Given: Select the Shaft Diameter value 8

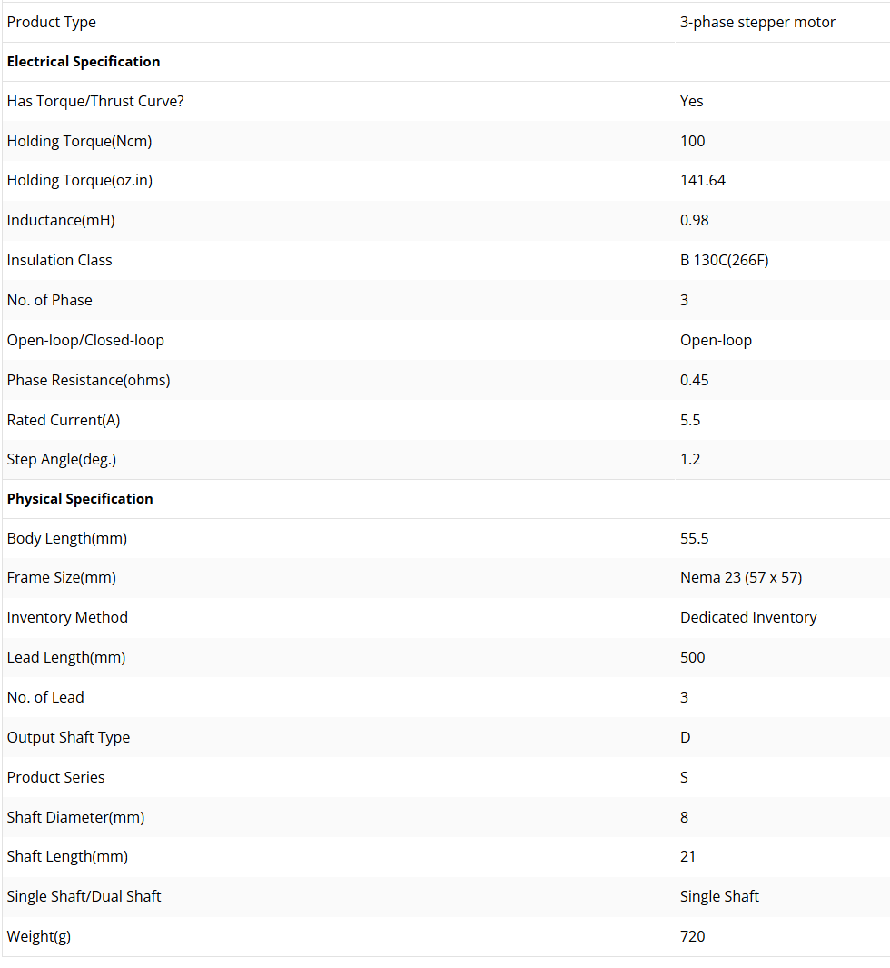Looking at the screenshot, I should 684,817.
